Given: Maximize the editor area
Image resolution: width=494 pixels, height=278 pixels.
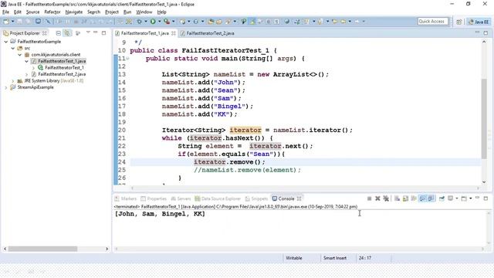Looking at the screenshot, I should point(486,32).
